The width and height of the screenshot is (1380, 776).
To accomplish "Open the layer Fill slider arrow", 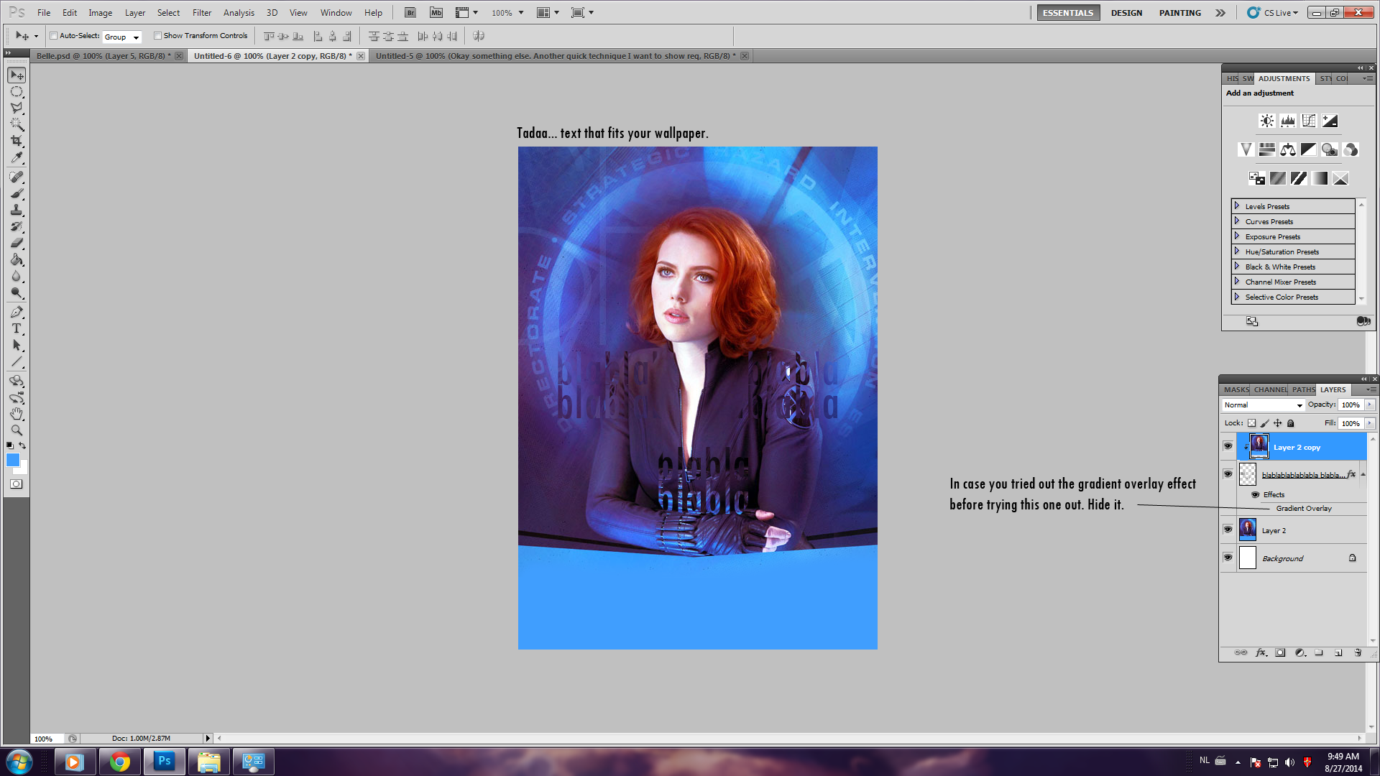I will point(1370,424).
